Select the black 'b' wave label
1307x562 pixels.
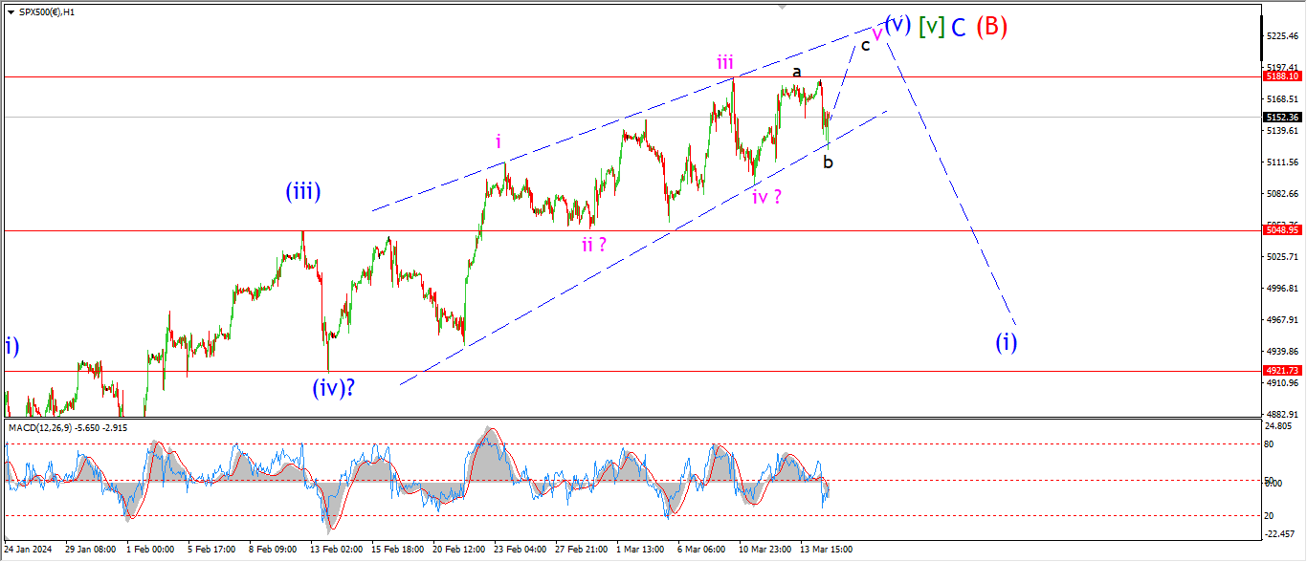(829, 162)
